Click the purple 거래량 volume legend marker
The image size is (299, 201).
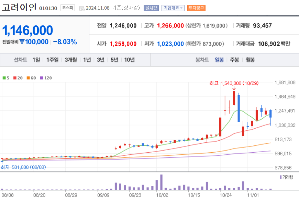coord(281,177)
